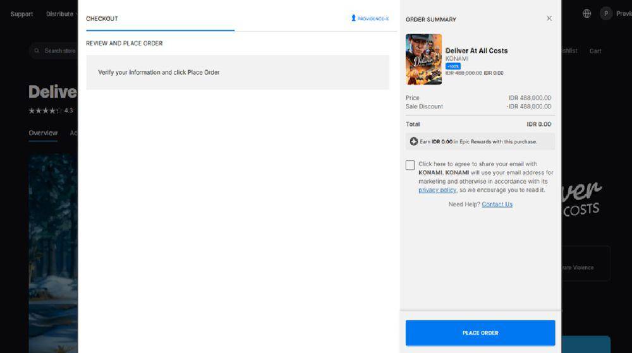This screenshot has width=632, height=353.
Task: Open the Contact Us link
Action: pyautogui.click(x=497, y=205)
